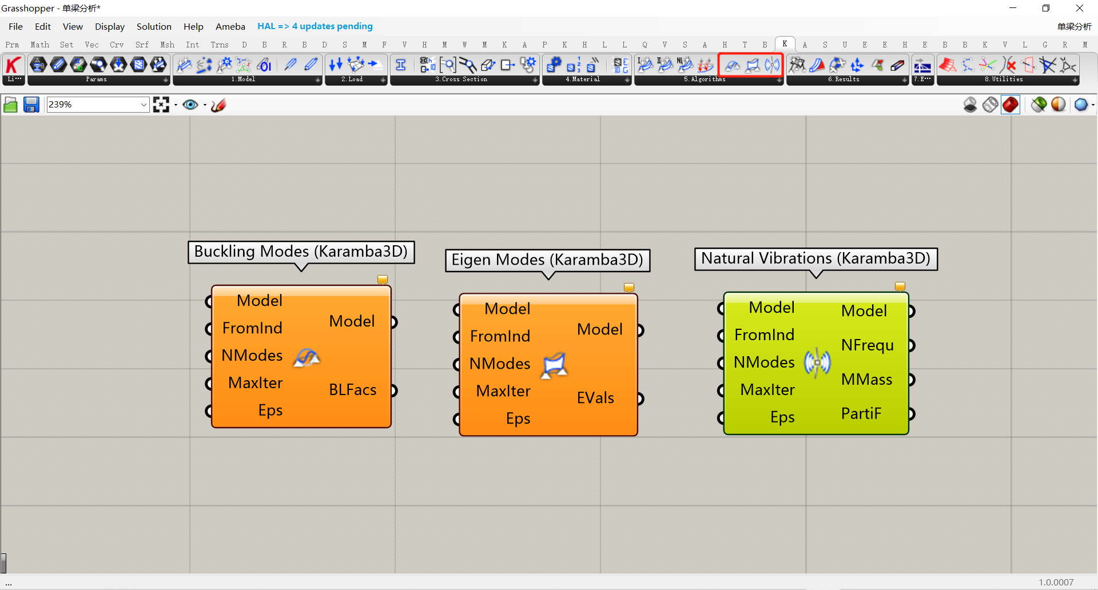This screenshot has height=590, width=1098.
Task: Switch to wireframe preview mode
Action: (x=990, y=105)
